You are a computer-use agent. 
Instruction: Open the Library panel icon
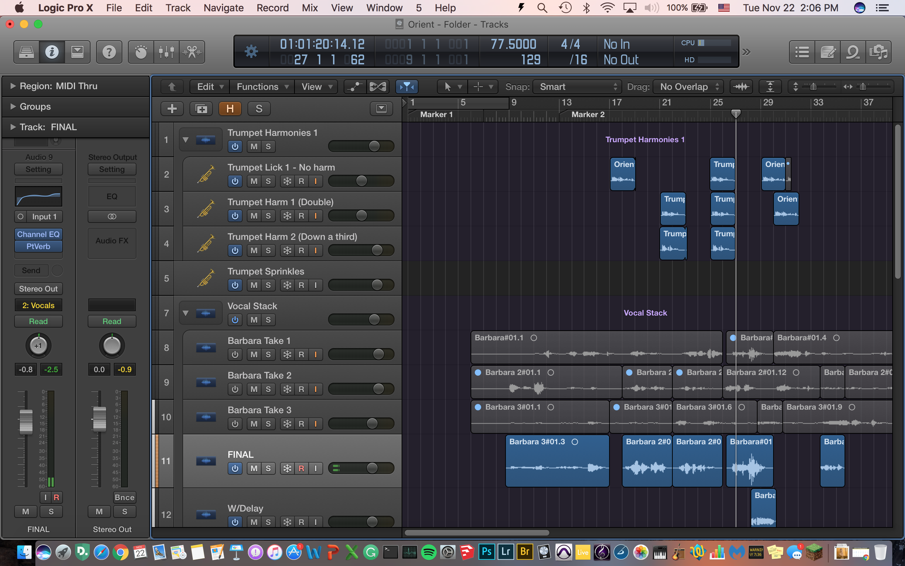coord(26,52)
